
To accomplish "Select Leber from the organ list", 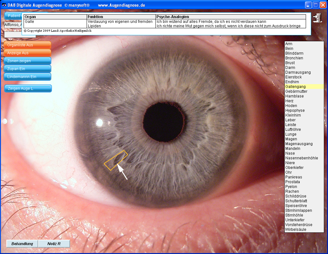I will coord(290,120).
